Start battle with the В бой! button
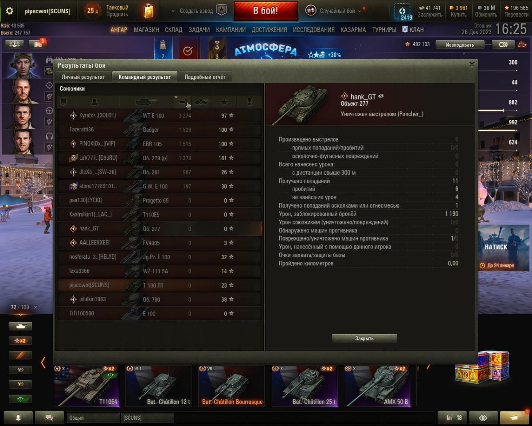This screenshot has width=532, height=426. (266, 11)
